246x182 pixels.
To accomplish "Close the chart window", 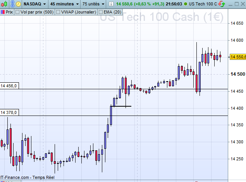I will 243,4.
